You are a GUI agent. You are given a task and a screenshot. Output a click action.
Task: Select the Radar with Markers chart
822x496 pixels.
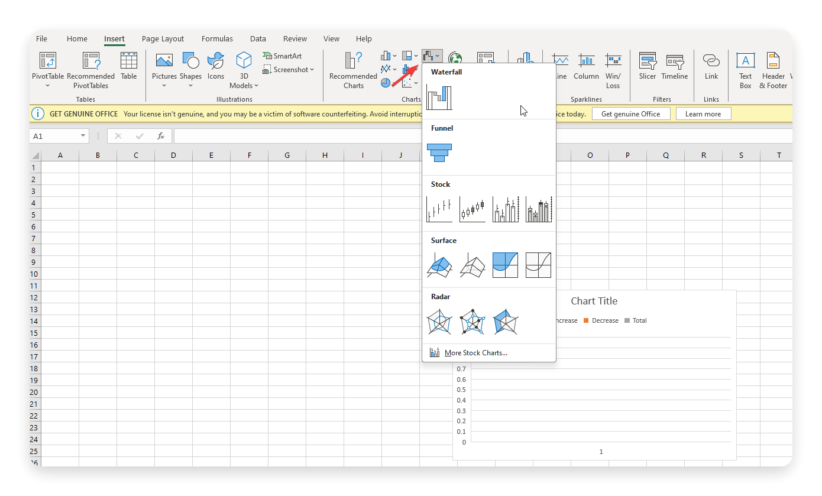click(473, 322)
